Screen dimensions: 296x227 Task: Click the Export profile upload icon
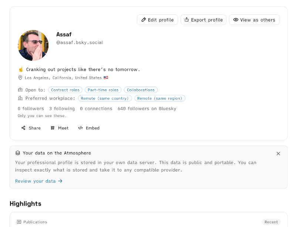click(186, 20)
